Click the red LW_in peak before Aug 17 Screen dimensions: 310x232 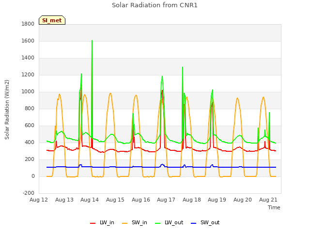point(162,91)
